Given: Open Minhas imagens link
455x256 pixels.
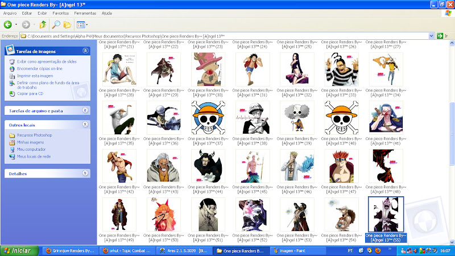Looking at the screenshot, I should click(30, 142).
